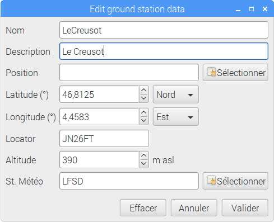Image resolution: width=274 pixels, height=222 pixels.
Task: Click the Effacer button
Action: click(x=143, y=208)
